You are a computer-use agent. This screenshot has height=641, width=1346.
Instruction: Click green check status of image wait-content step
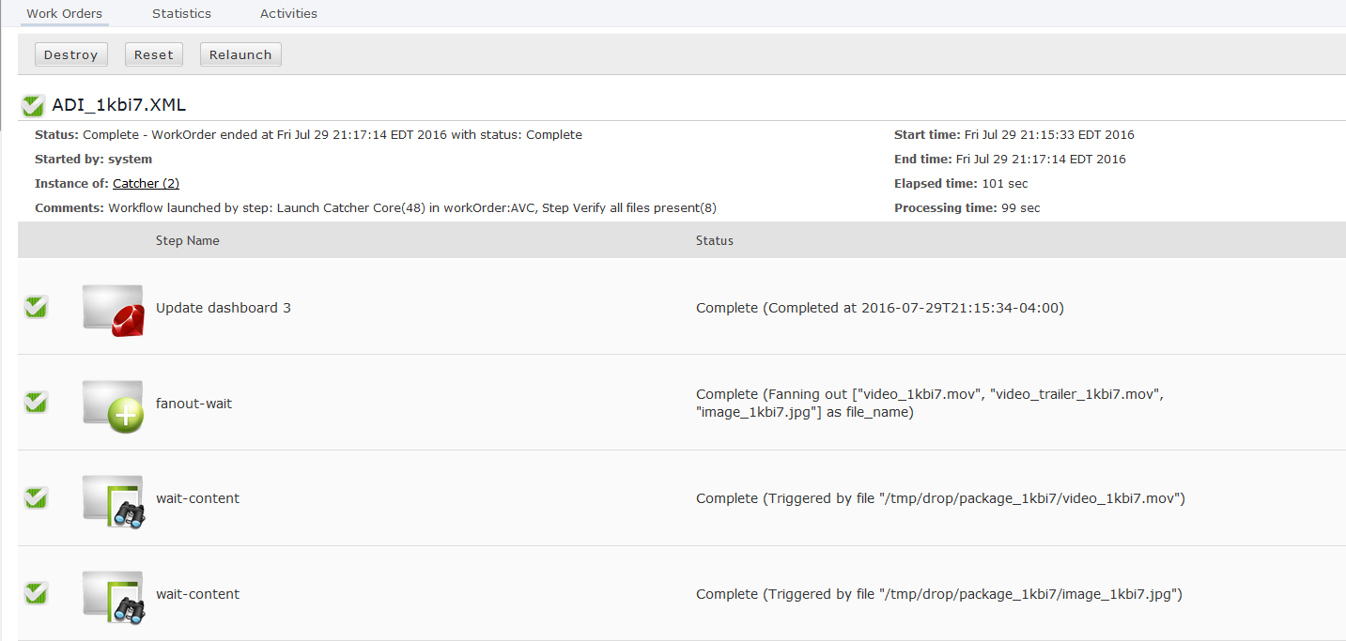click(36, 594)
